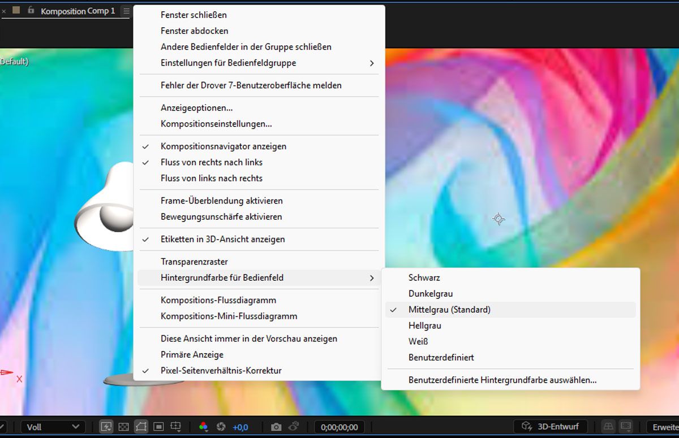This screenshot has height=438, width=679.
Task: Click the extended viewer monitor icon
Action: [x=626, y=427]
